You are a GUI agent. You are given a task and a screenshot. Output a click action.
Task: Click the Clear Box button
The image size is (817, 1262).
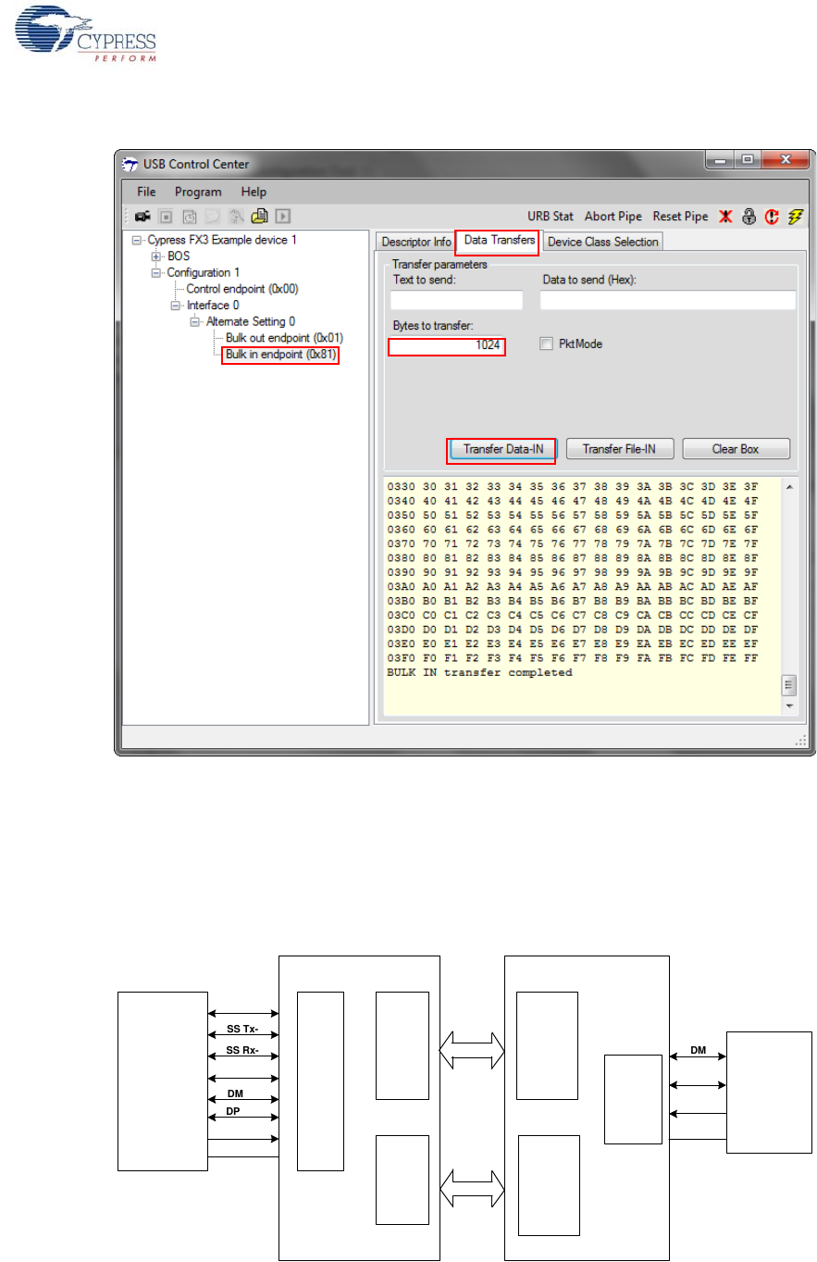click(x=736, y=449)
